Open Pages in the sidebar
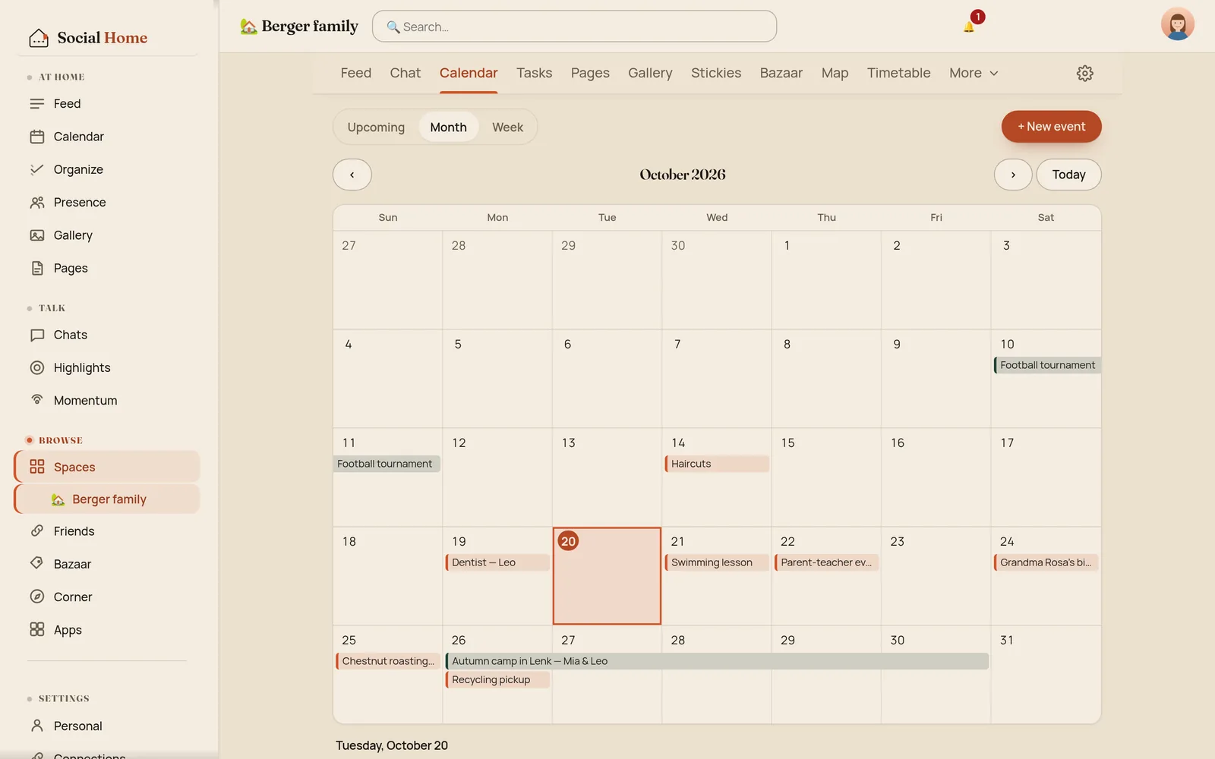 [x=106, y=268]
